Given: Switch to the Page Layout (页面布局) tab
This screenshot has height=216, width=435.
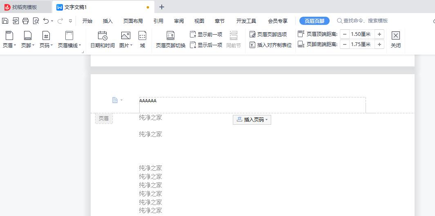Looking at the screenshot, I should coord(133,21).
